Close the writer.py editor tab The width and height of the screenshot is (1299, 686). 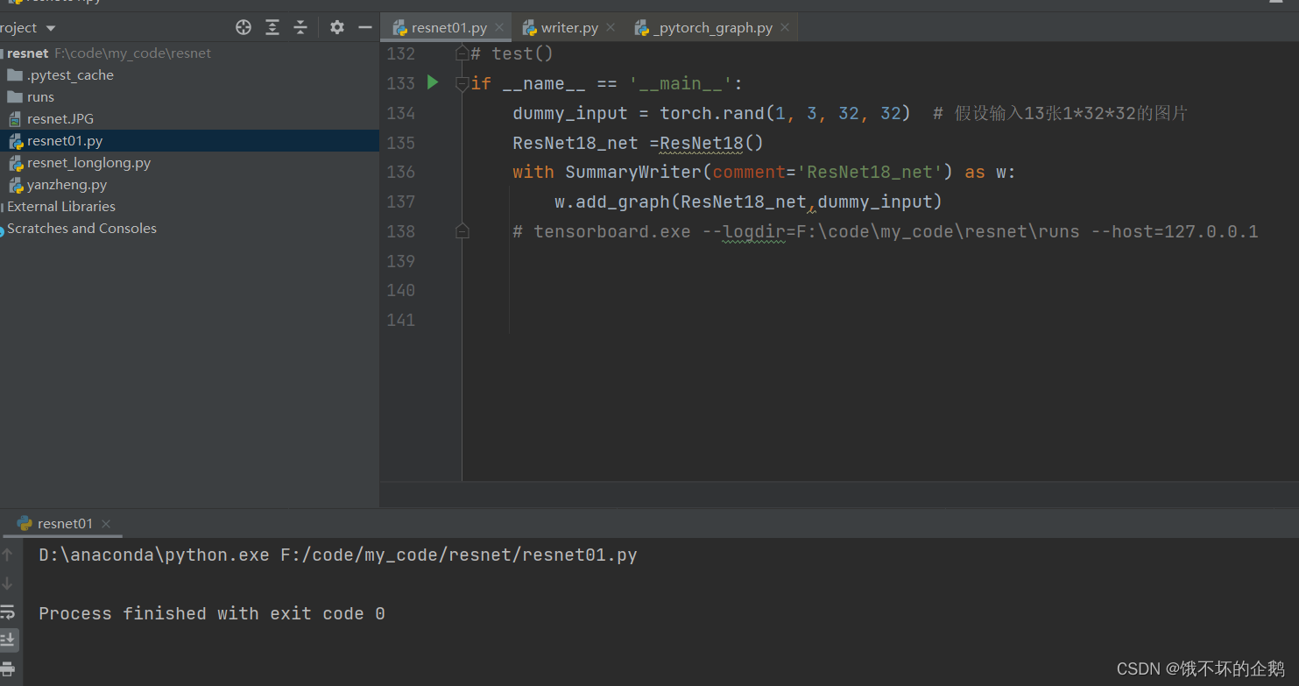(611, 27)
